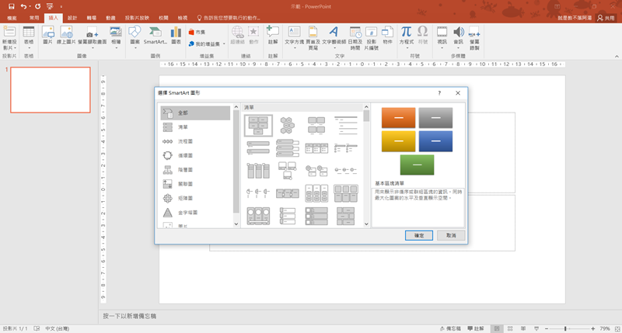Click the SmartArt button in the ribbon
This screenshot has height=333, width=622.
(x=155, y=36)
